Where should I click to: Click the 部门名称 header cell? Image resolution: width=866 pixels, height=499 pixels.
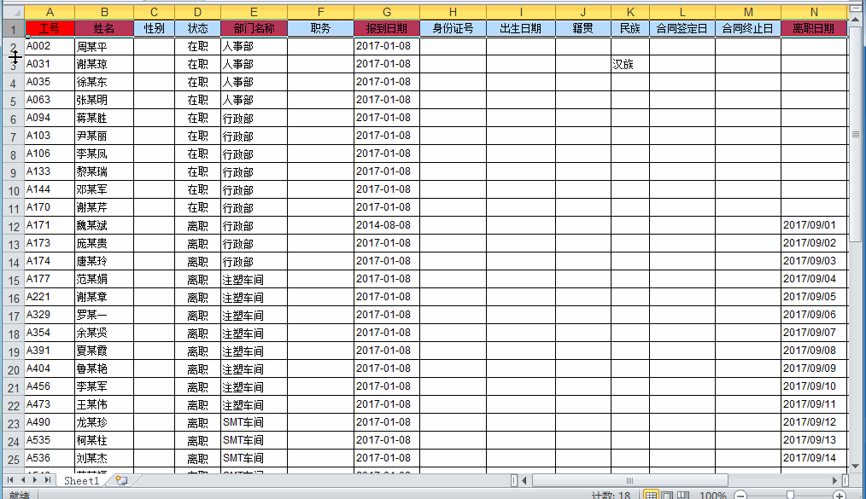pos(254,28)
